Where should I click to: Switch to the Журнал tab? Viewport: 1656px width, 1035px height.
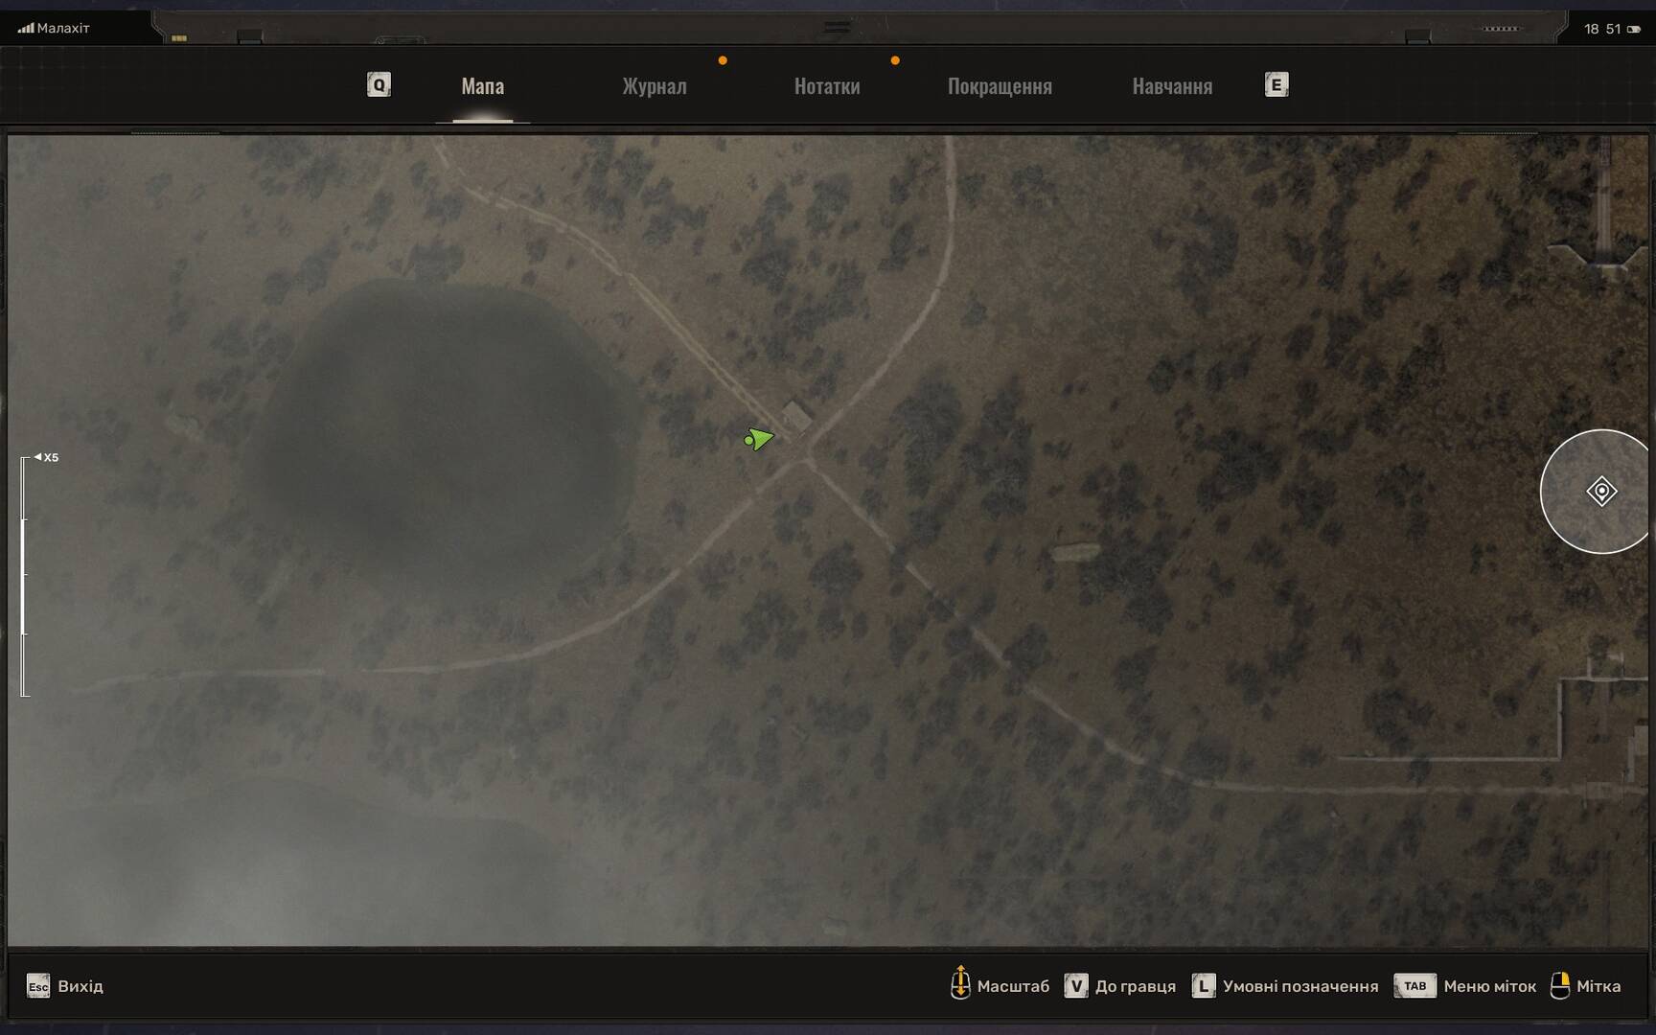655,86
